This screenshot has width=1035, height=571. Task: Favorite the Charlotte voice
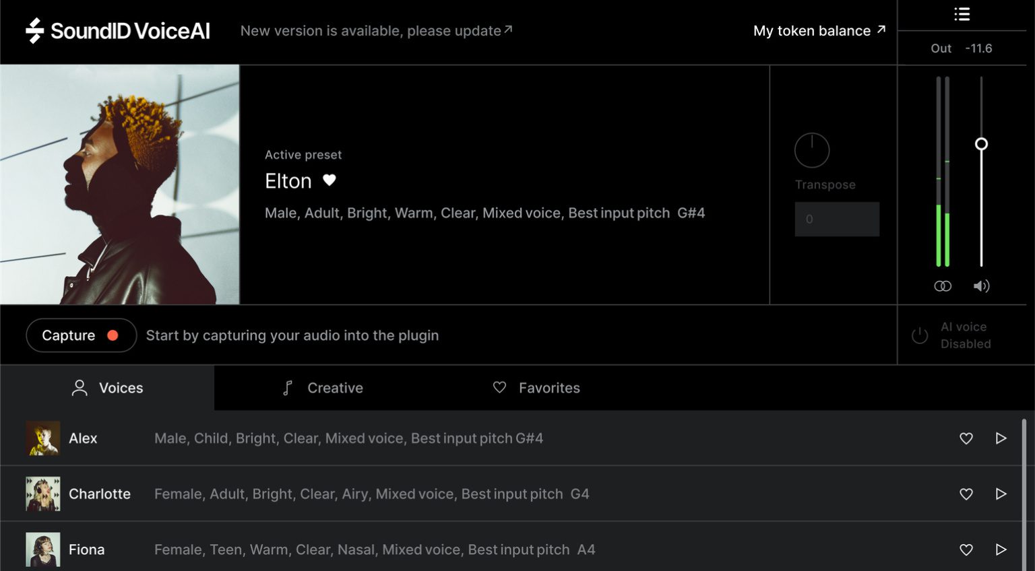966,494
